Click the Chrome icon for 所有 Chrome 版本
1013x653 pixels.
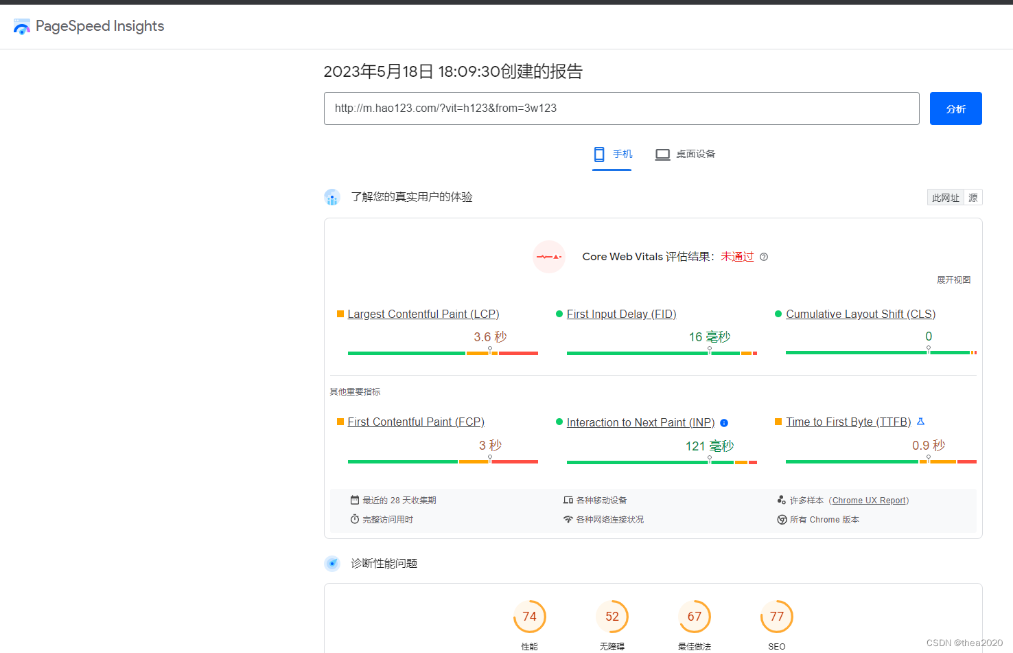(782, 520)
